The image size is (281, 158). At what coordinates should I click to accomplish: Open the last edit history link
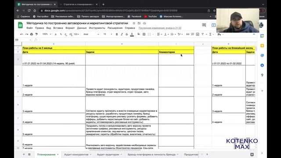coord(160,28)
